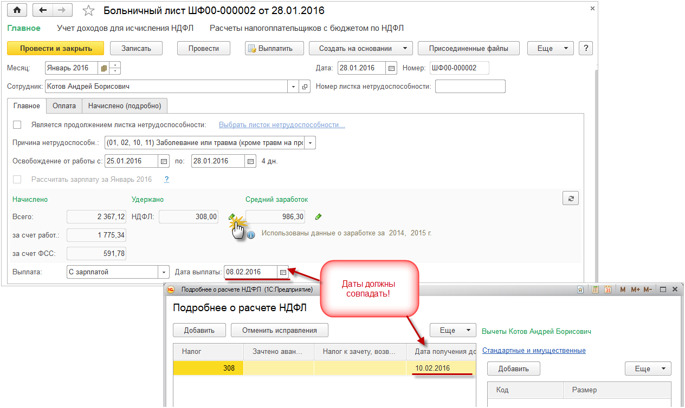Add document to favorites with star icon

pos(89,11)
